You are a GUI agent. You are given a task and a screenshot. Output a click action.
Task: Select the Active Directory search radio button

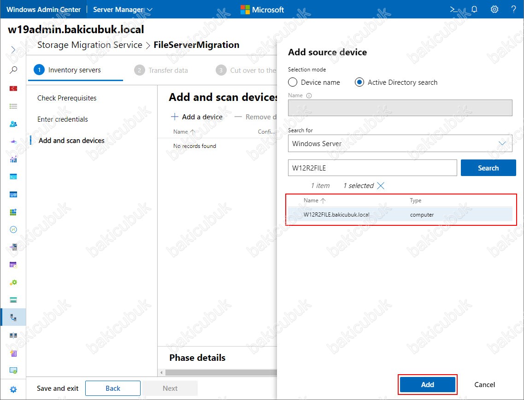pos(359,82)
